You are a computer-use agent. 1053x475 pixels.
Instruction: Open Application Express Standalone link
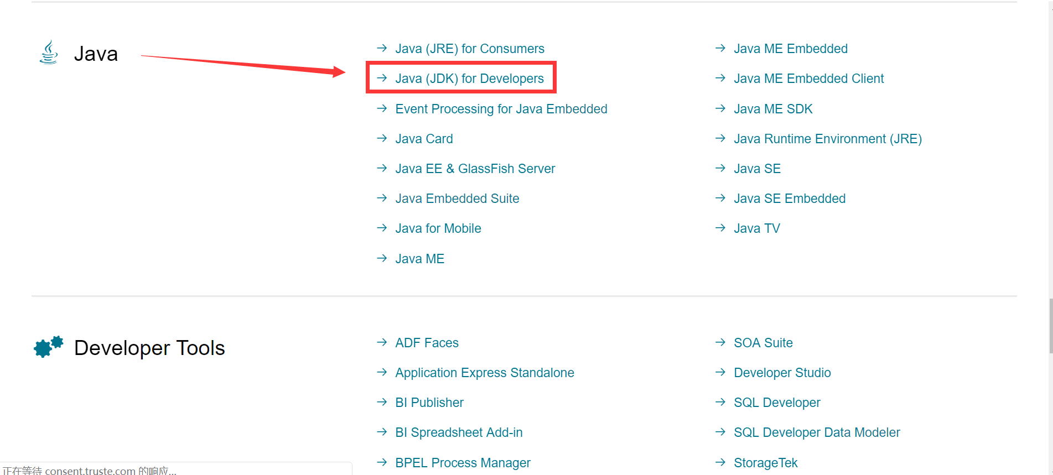[485, 373]
